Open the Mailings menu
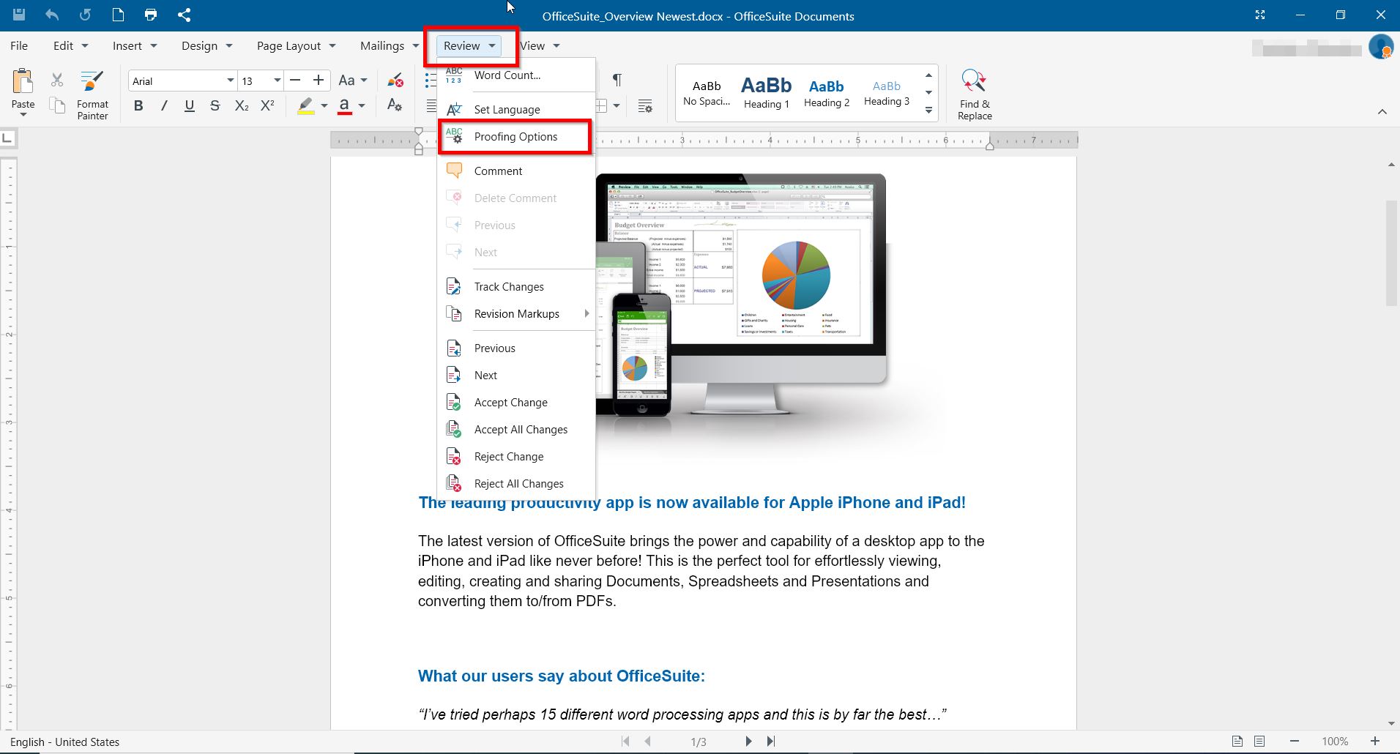Screen dimensions: 1400x754 point(387,45)
